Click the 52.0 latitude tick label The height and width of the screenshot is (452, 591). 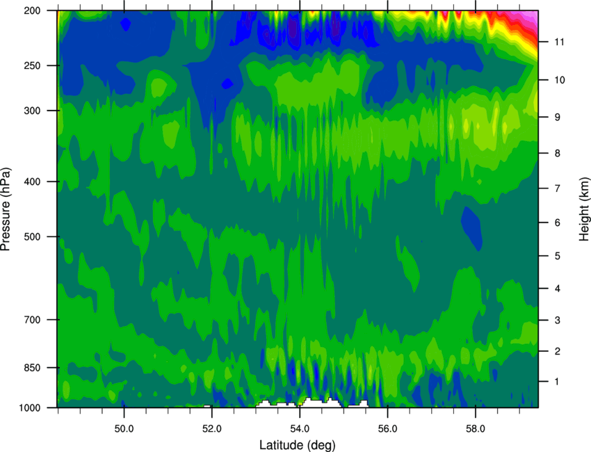coord(212,429)
